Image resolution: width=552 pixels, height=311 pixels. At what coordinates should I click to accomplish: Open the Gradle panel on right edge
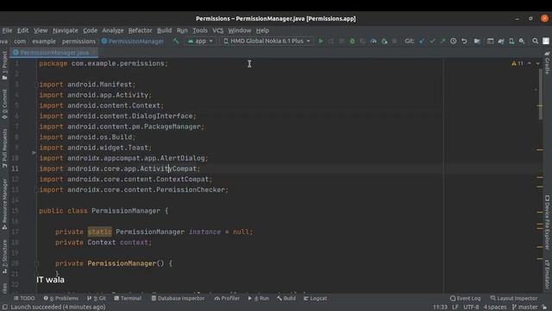[x=547, y=63]
